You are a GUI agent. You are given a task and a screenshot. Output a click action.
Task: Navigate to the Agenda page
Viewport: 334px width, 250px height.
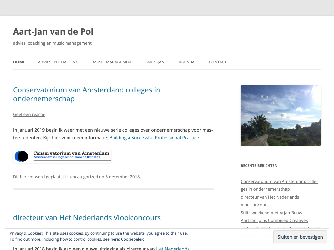[187, 62]
